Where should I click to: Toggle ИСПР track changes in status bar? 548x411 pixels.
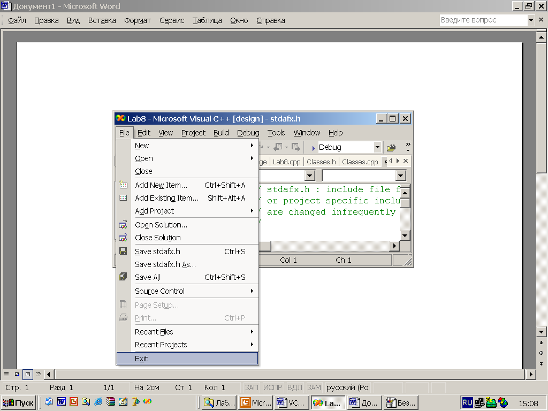272,387
